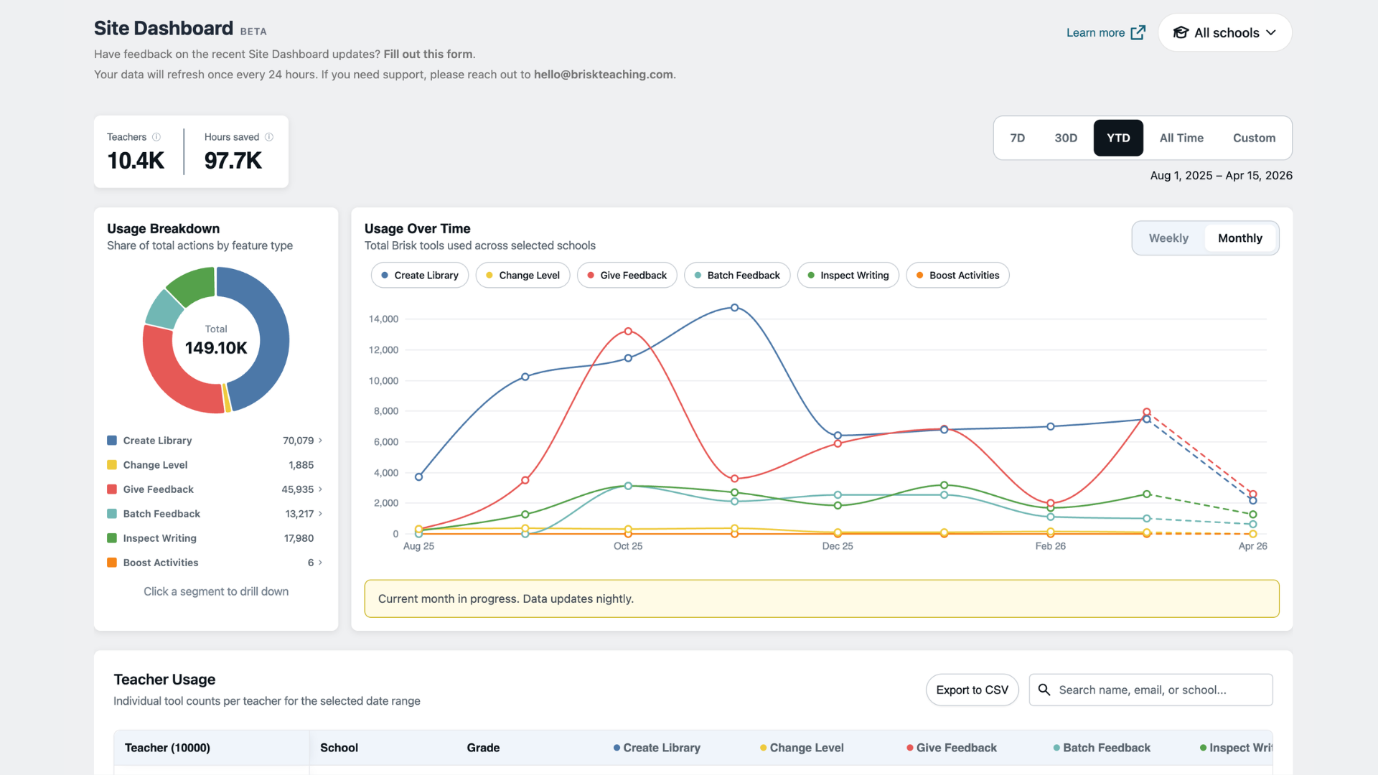Click the Hours saved info icon
Image resolution: width=1378 pixels, height=775 pixels.
click(269, 137)
